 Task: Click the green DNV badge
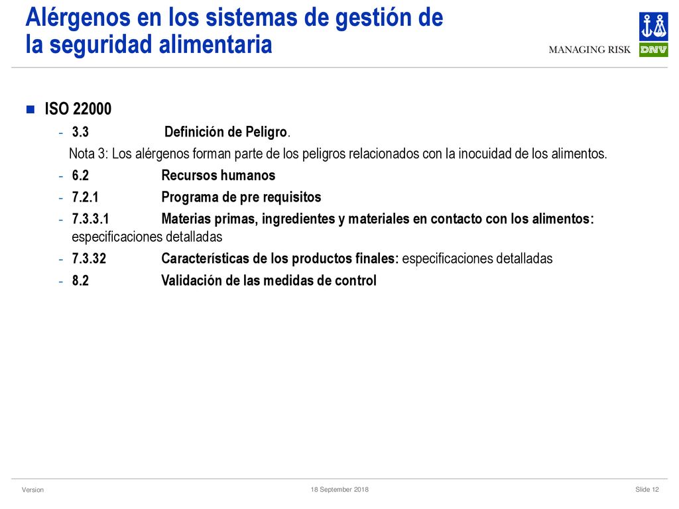(x=653, y=49)
